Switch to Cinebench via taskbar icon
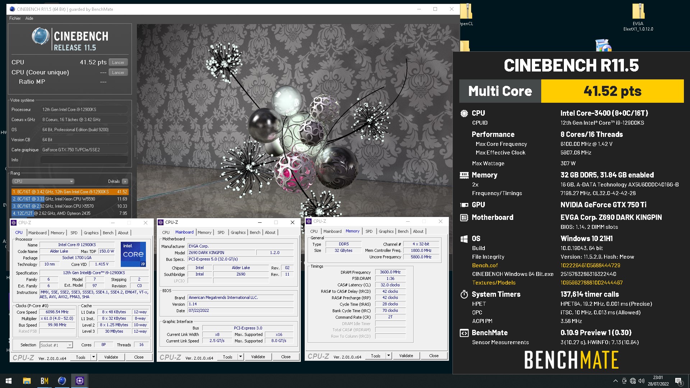The height and width of the screenshot is (388, 690). 62,381
